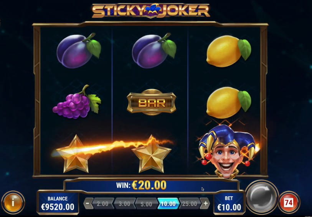Click the round spin button
This screenshot has width=312, height=217.
point(262,197)
